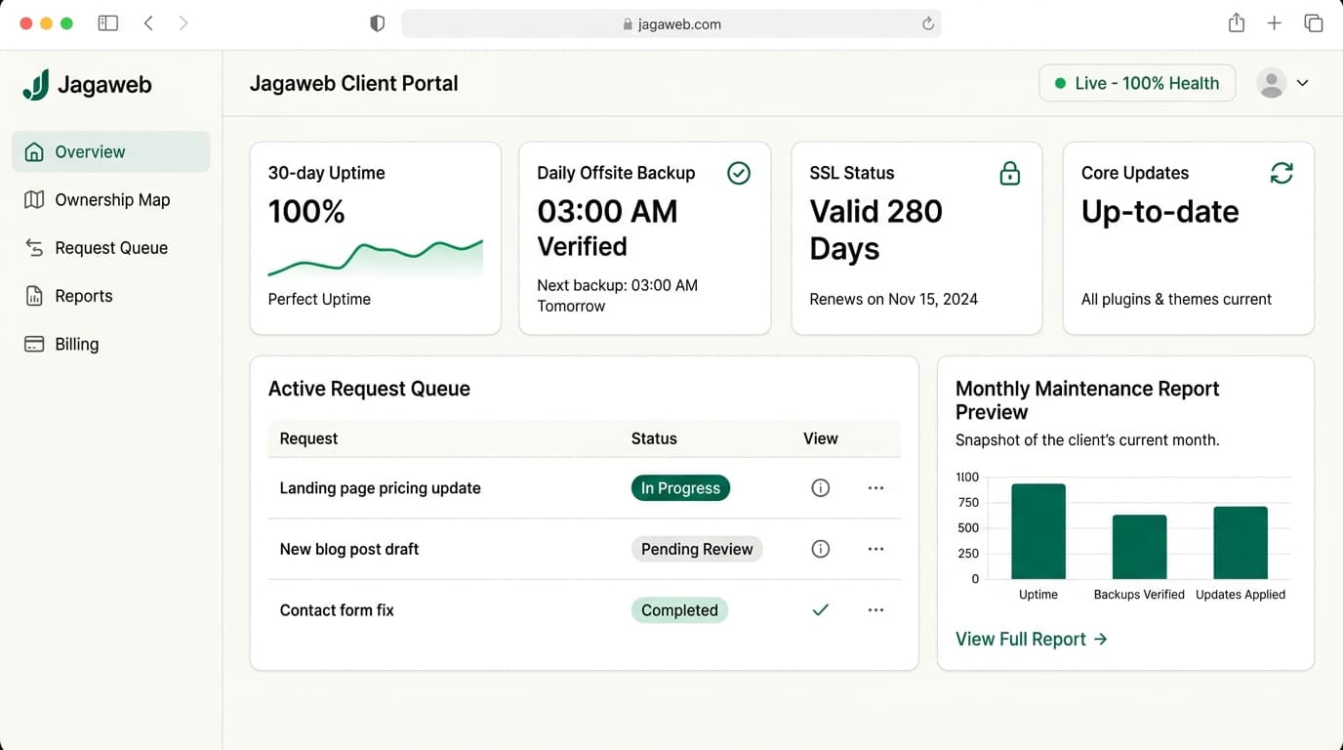Go forward using browser forward arrow

point(183,23)
